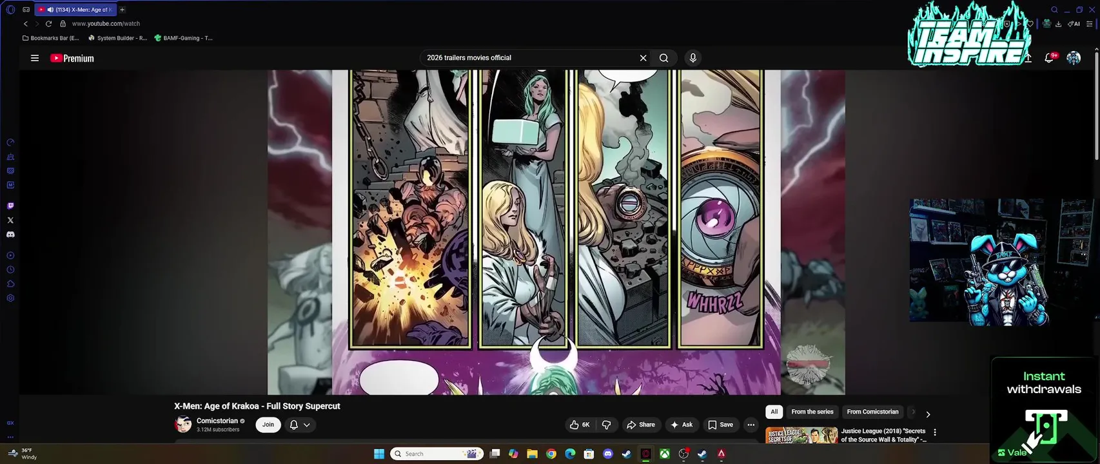The height and width of the screenshot is (464, 1100).
Task: Open sidebar settings gear icon
Action: (x=10, y=298)
